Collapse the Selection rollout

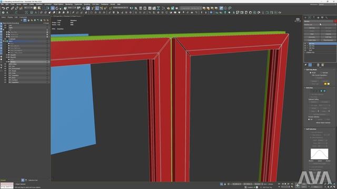(310, 88)
